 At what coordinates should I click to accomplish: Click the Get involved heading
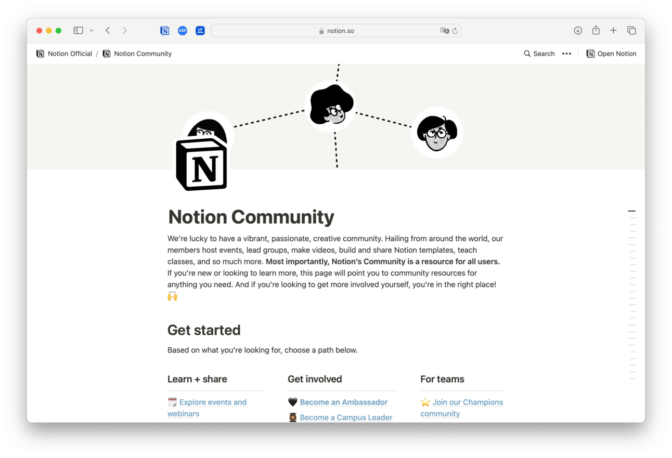[x=315, y=379]
